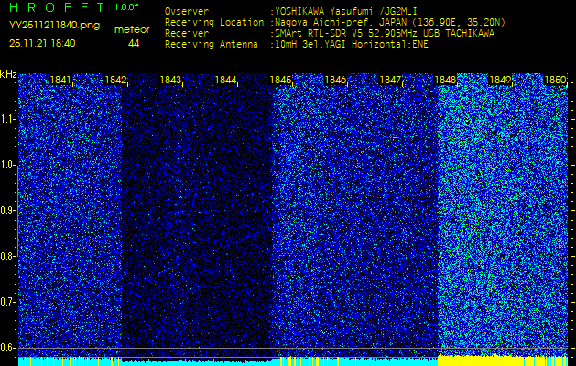576x366 pixels.
Task: Click the meteor count value 44
Action: pos(134,44)
